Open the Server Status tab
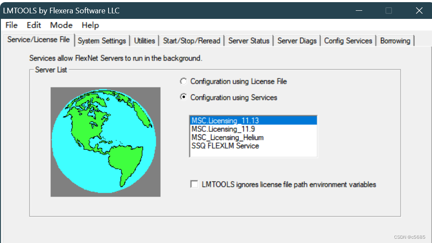 pyautogui.click(x=249, y=41)
